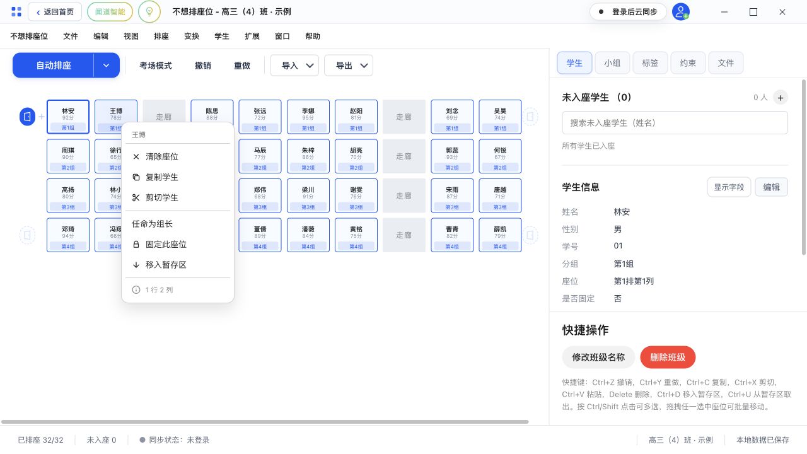Click dashed door icon right of 吴昊's row
Image resolution: width=807 pixels, height=454 pixels.
tap(531, 117)
